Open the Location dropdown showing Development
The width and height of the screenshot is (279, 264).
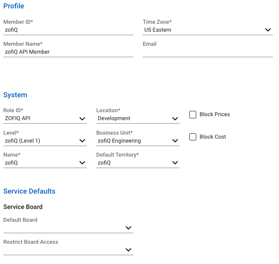[138, 118]
